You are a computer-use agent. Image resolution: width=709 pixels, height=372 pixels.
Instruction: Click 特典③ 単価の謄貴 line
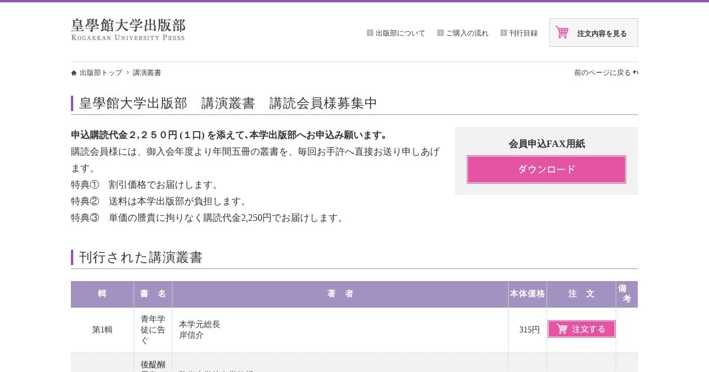(x=209, y=218)
